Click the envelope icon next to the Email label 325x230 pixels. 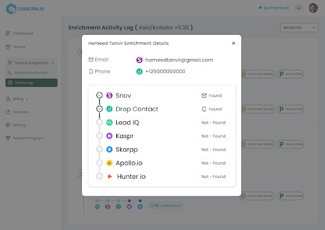91,60
